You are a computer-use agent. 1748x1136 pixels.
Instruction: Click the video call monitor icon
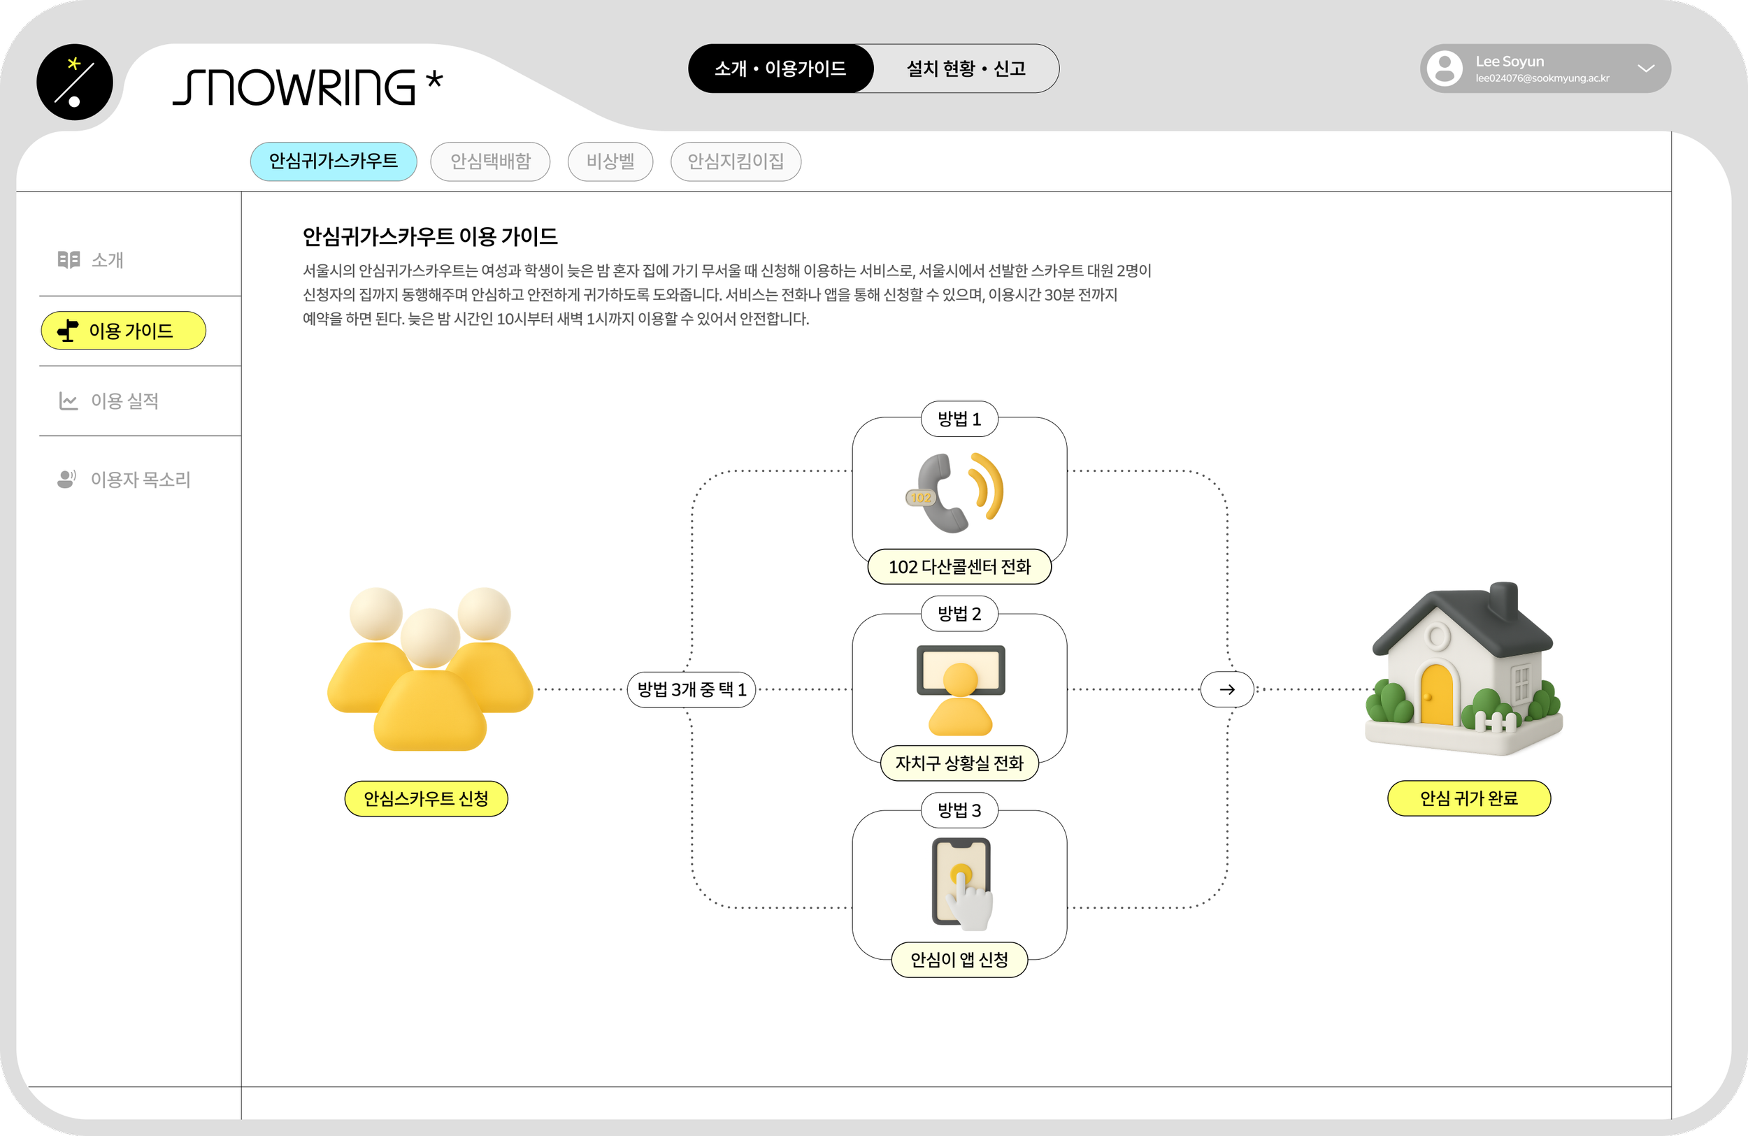coord(960,689)
